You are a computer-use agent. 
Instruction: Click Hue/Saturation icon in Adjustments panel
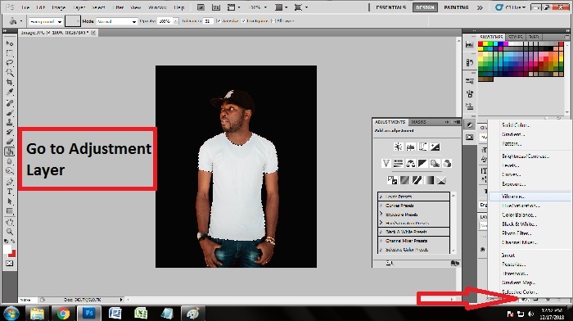pyautogui.click(x=399, y=164)
